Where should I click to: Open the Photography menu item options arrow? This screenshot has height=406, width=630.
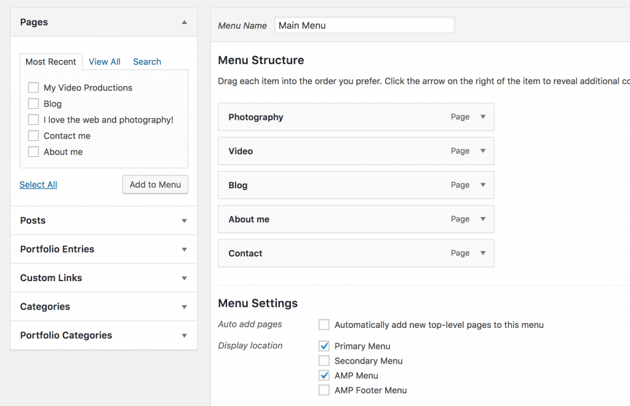[x=483, y=117]
